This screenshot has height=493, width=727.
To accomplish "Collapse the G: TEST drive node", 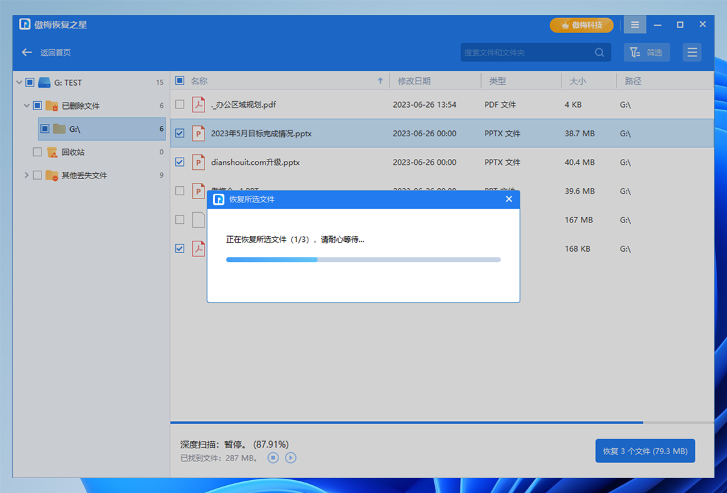I will 18,82.
